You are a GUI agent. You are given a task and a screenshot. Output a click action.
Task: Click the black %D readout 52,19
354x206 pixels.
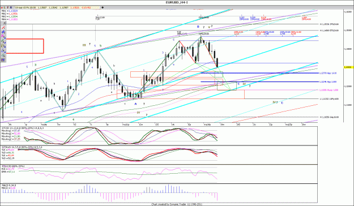(x=8, y=158)
